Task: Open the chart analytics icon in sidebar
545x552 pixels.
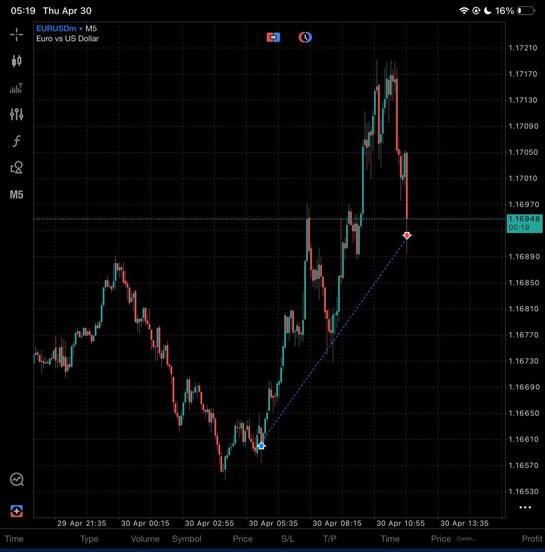Action: pos(17,480)
